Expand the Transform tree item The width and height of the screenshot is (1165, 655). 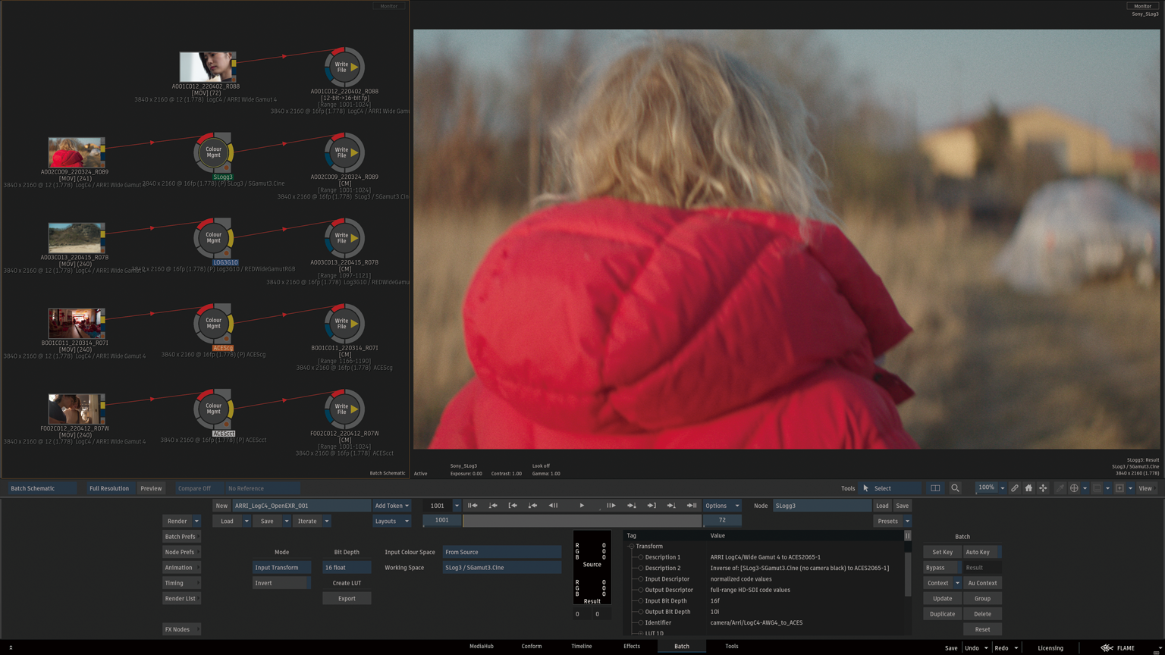tap(631, 547)
